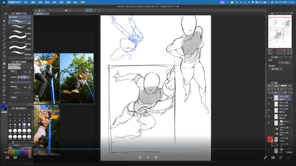The width and height of the screenshot is (296, 166).
Task: Click the subtitles icon beside volume
Action: point(15,157)
